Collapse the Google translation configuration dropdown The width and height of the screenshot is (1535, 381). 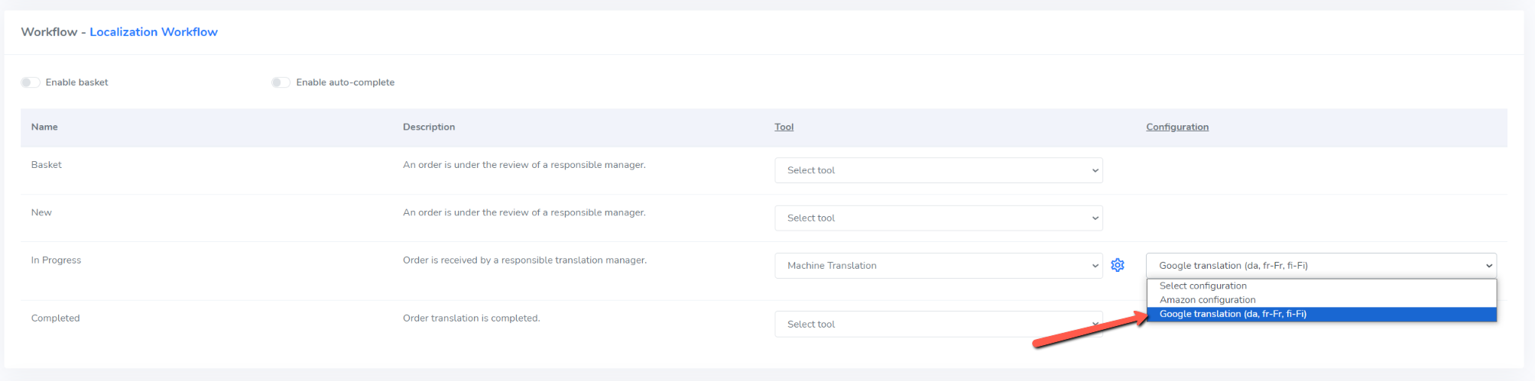1321,266
